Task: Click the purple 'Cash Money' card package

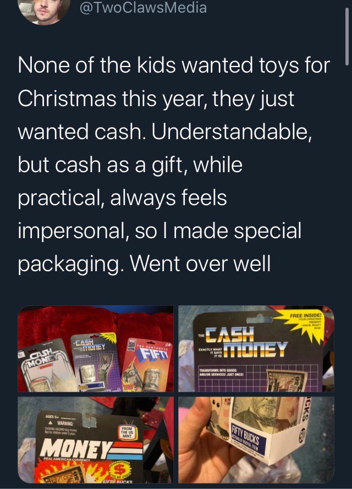Action: [x=96, y=362]
